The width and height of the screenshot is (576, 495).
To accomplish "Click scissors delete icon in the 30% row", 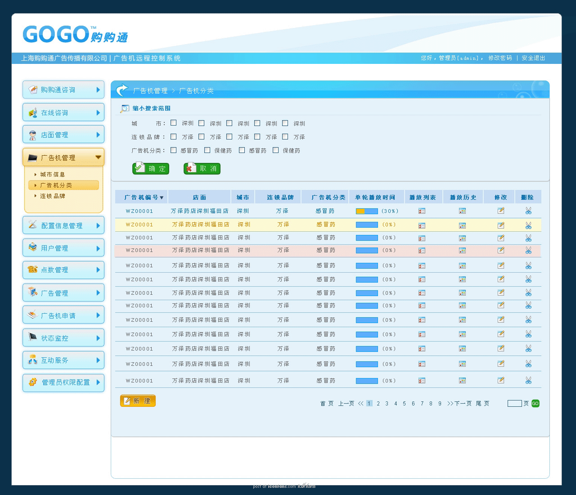I will [x=528, y=211].
